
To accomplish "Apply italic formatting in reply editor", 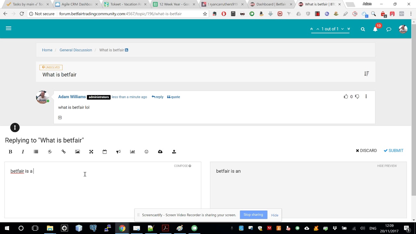I will tap(23, 152).
